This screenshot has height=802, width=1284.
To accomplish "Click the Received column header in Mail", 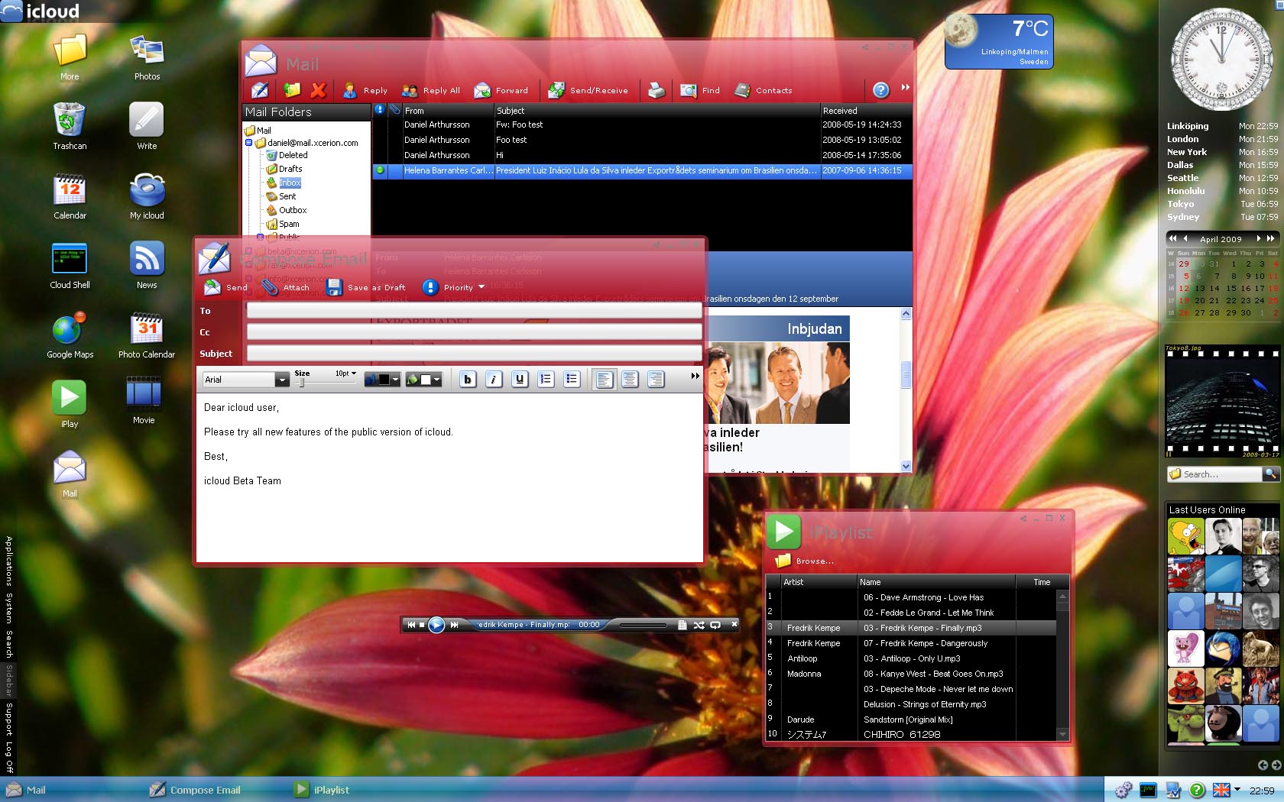I will (866, 111).
